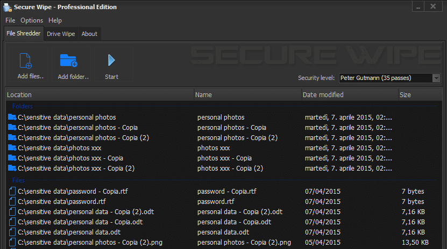Collapse the Folders group header
447x249 pixels.
[22, 106]
